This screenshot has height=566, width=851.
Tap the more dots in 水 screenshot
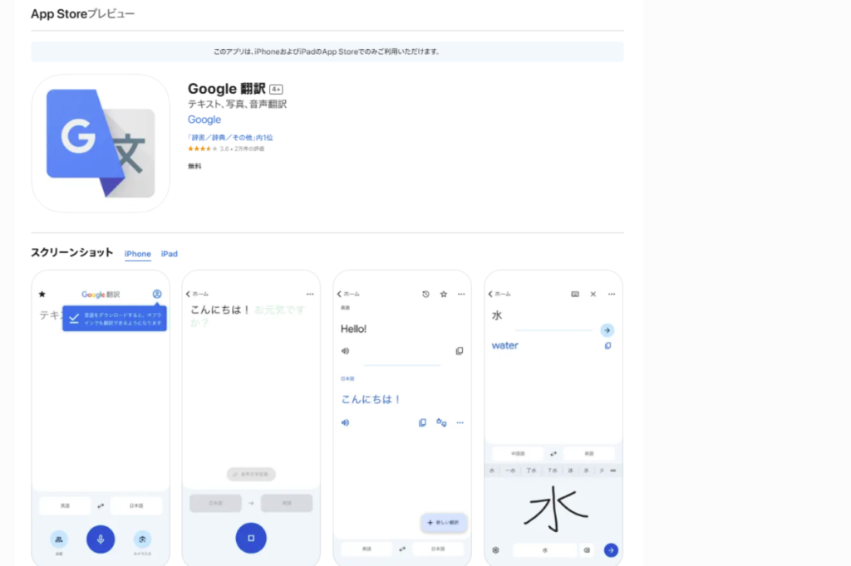click(612, 294)
